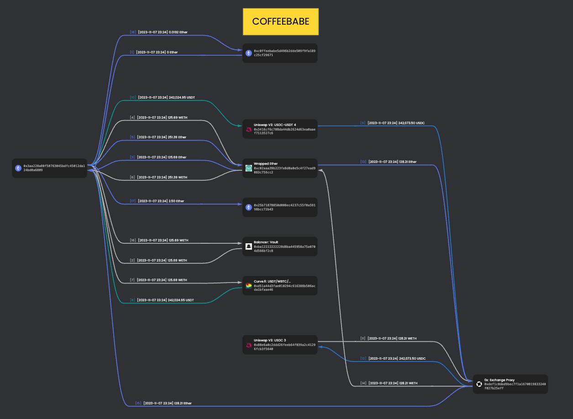Select the 0xc0ffeebabe5d496b2dde509f9fa189 address text
This screenshot has height=419, width=573.
[285, 51]
